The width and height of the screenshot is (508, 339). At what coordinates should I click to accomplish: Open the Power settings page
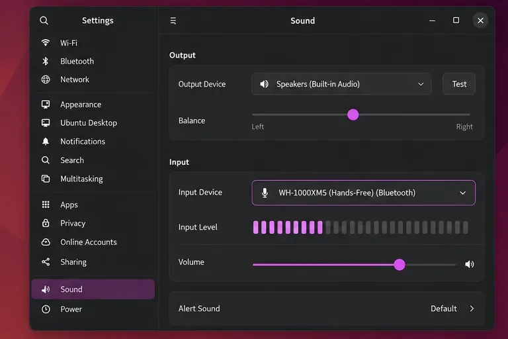[93, 309]
